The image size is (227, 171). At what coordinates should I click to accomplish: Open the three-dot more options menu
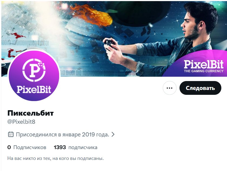(x=170, y=88)
